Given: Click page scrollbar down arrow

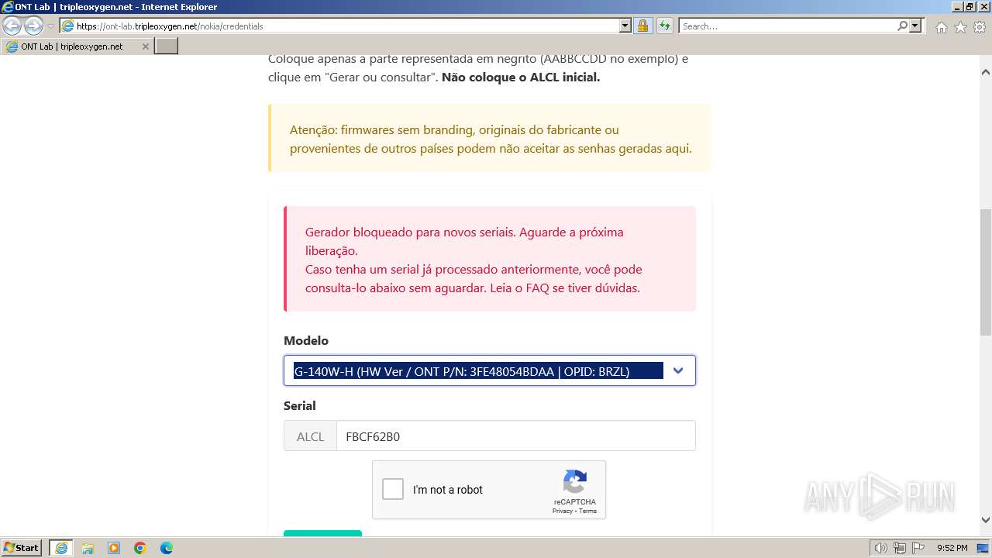Looking at the screenshot, I should [x=985, y=520].
